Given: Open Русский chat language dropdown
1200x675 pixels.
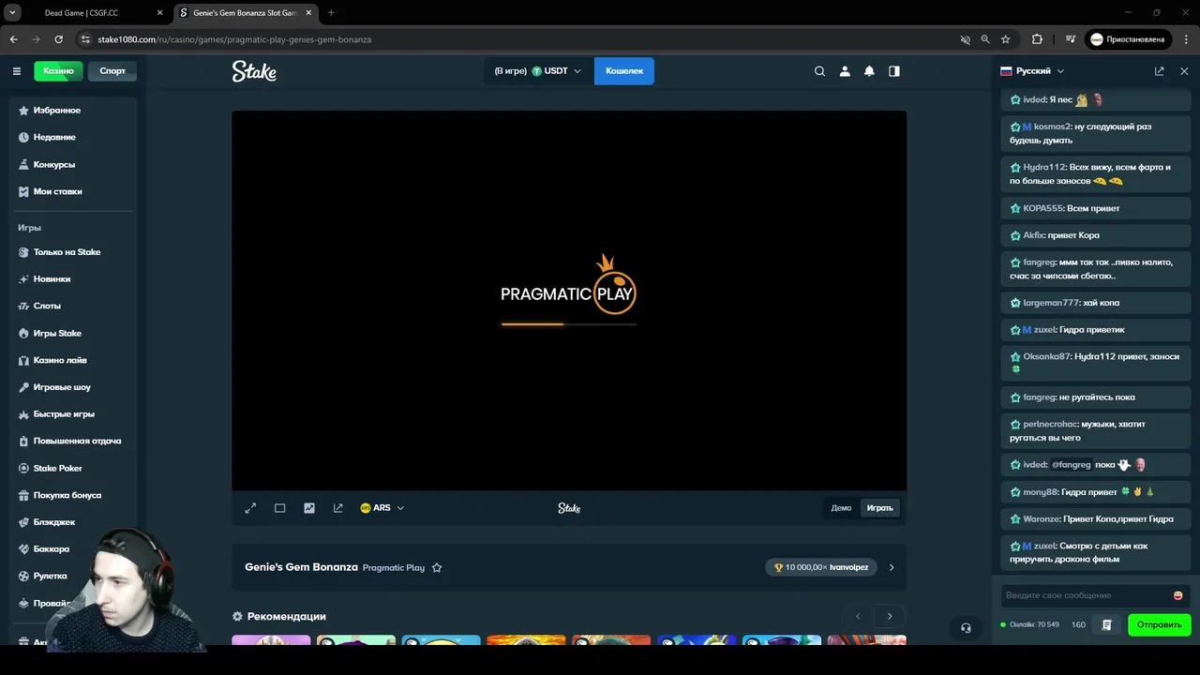Looking at the screenshot, I should [1033, 71].
